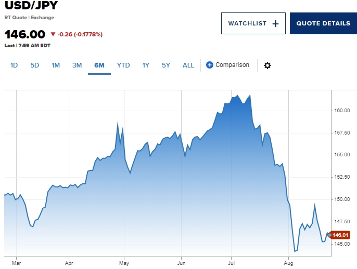Image resolution: width=357 pixels, height=269 pixels.
Task: Switch chart to 1M range
Action: (56, 65)
